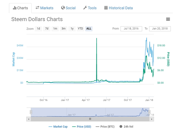The height and width of the screenshot is (130, 182).
Task: Click the $30M market cap axis label
Action: (x=20, y=58)
